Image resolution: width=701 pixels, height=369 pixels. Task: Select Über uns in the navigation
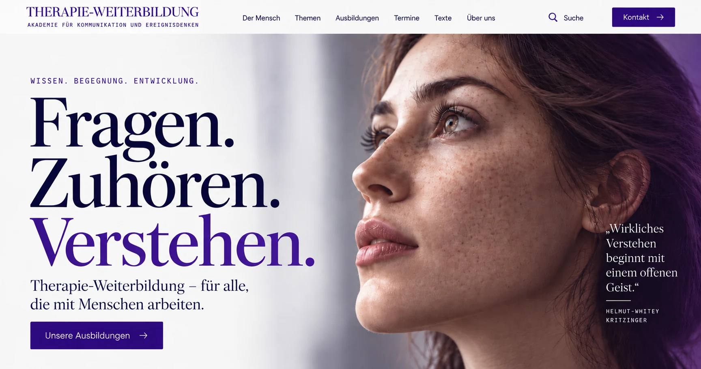(481, 18)
